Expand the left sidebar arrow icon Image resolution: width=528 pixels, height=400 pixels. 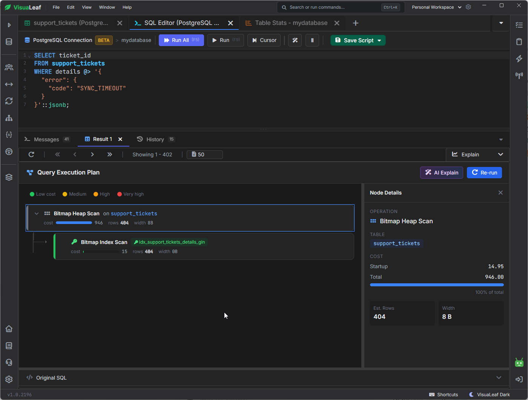[9, 25]
